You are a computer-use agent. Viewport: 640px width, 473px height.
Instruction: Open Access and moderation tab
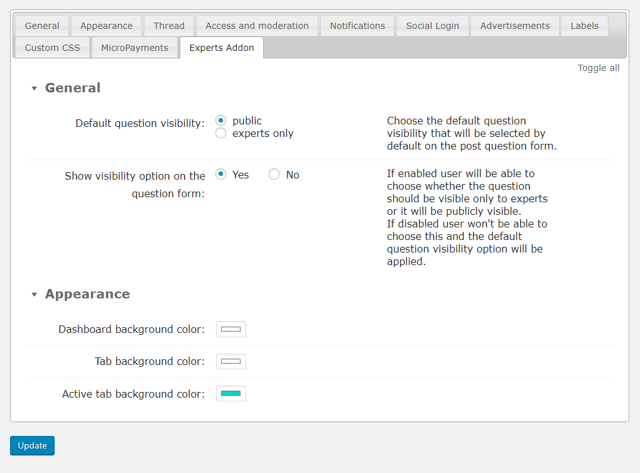[257, 26]
